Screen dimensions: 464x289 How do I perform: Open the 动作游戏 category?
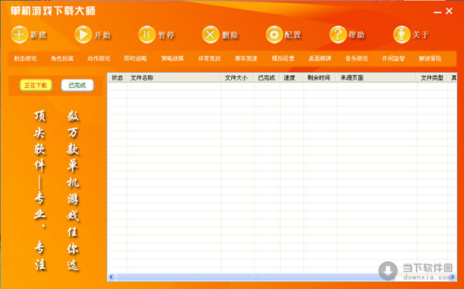point(99,59)
